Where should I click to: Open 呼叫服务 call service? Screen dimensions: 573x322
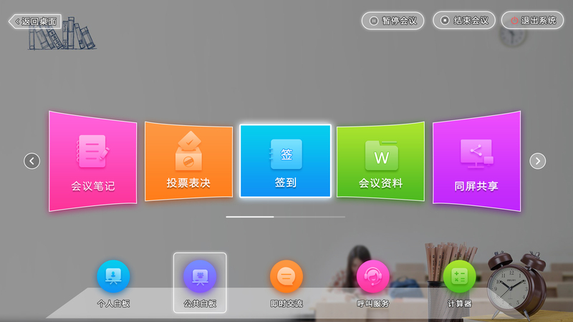point(372,283)
